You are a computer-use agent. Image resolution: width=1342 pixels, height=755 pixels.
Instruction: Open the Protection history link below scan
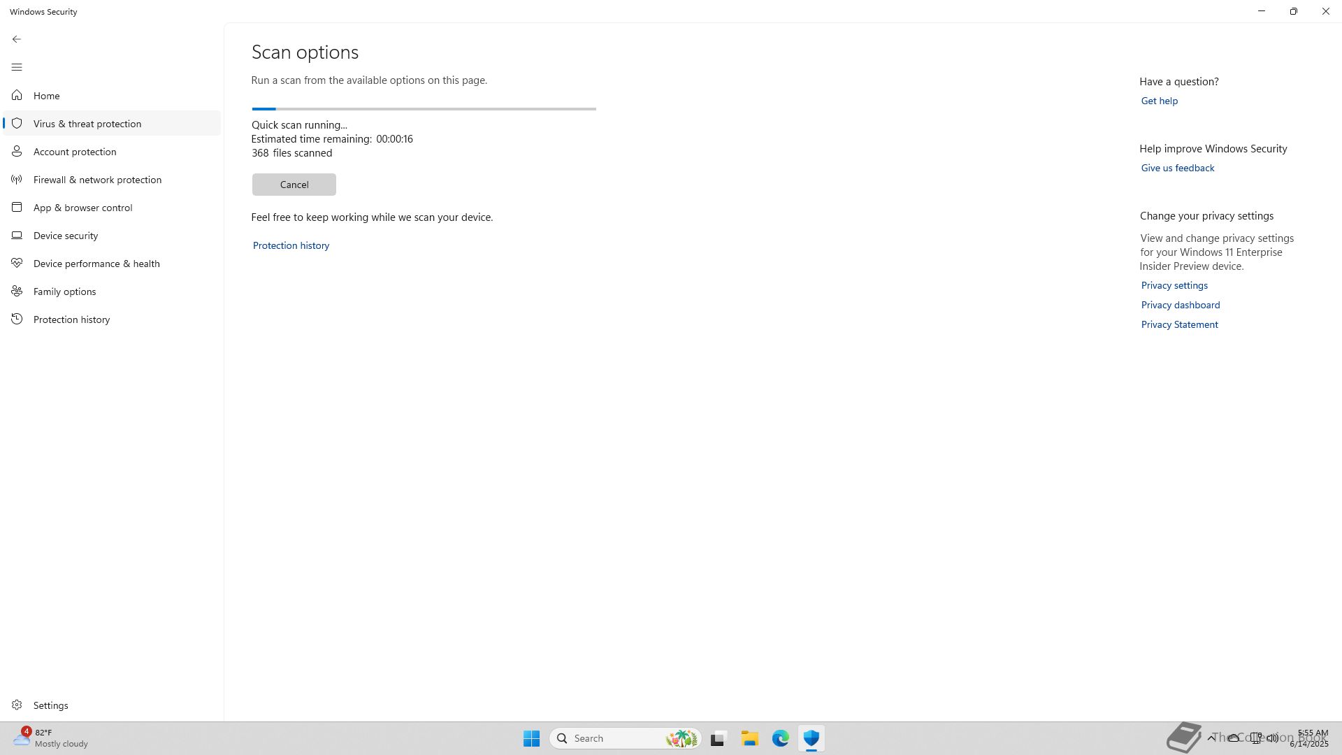coord(291,245)
